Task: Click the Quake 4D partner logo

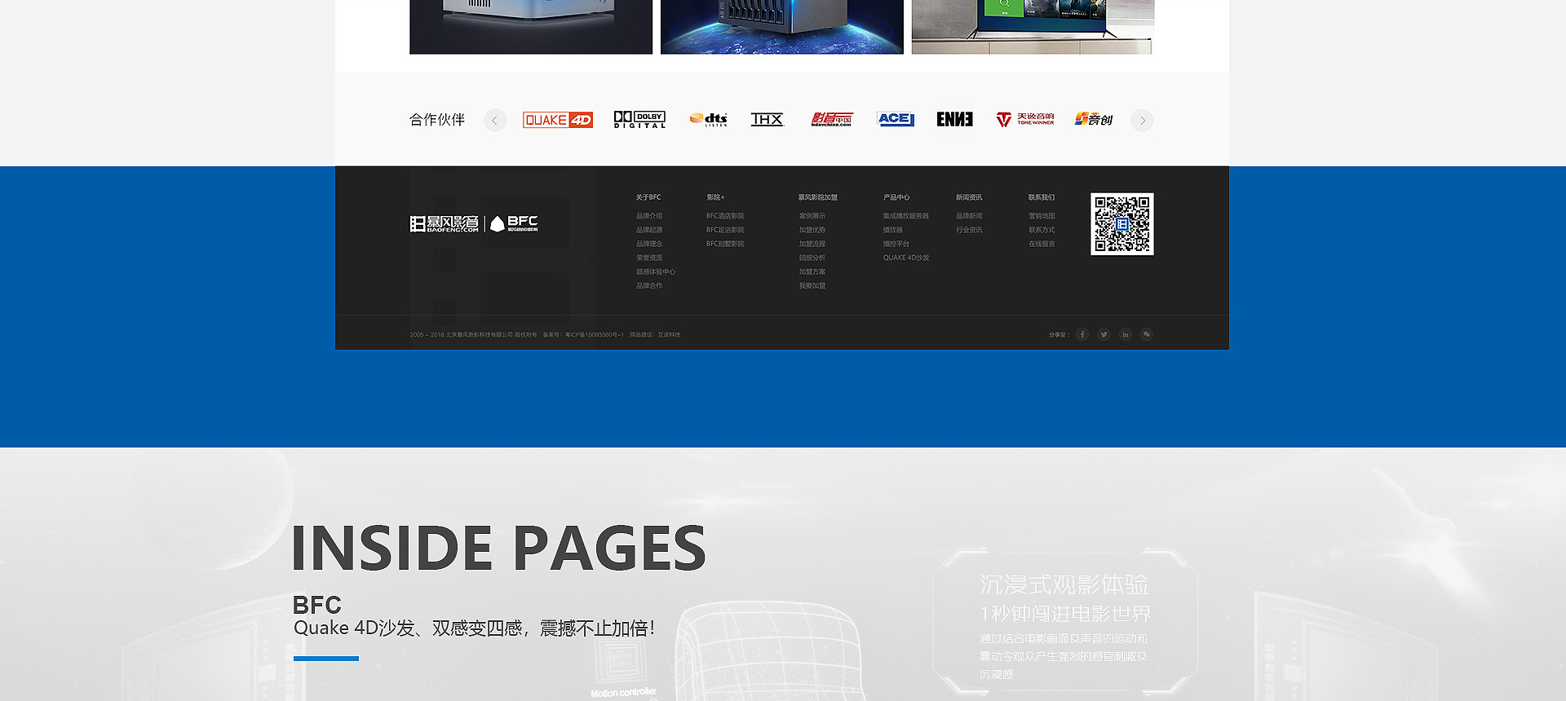Action: pyautogui.click(x=558, y=120)
